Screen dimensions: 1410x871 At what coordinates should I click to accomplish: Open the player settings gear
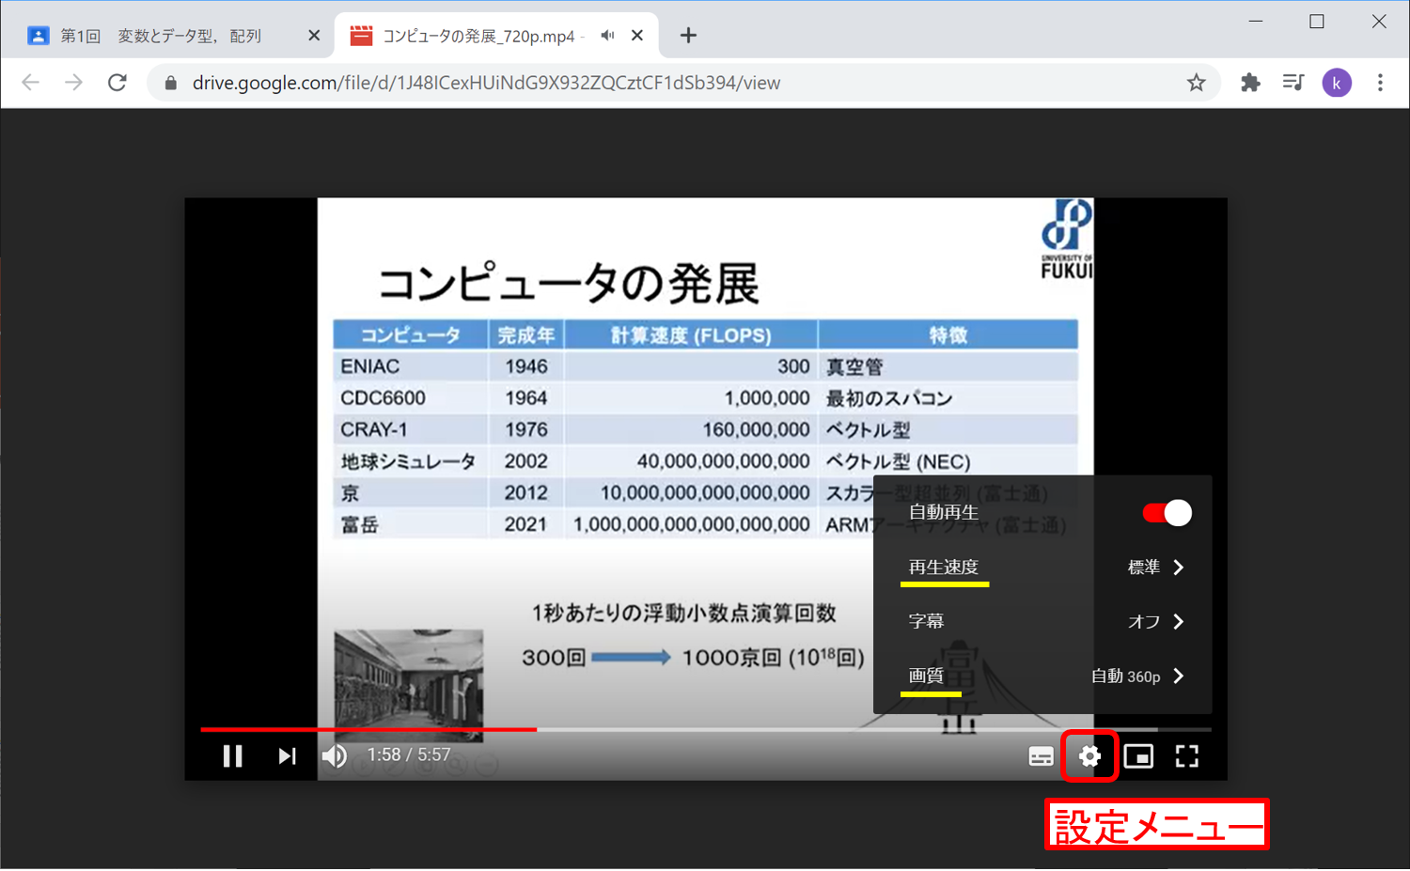pyautogui.click(x=1089, y=756)
